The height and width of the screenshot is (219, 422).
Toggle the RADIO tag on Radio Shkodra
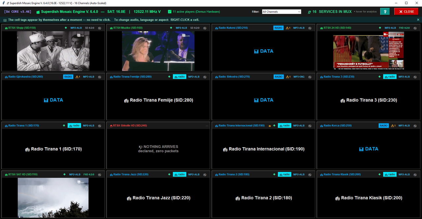279,77
